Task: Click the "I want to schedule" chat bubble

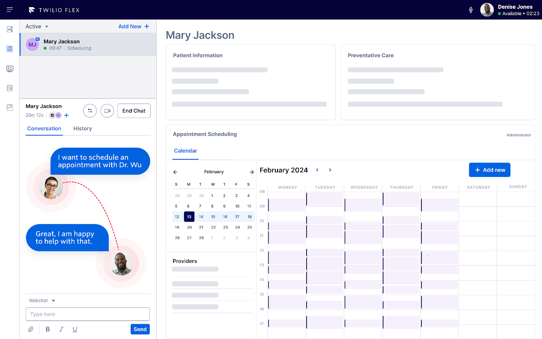Action: pos(100,161)
